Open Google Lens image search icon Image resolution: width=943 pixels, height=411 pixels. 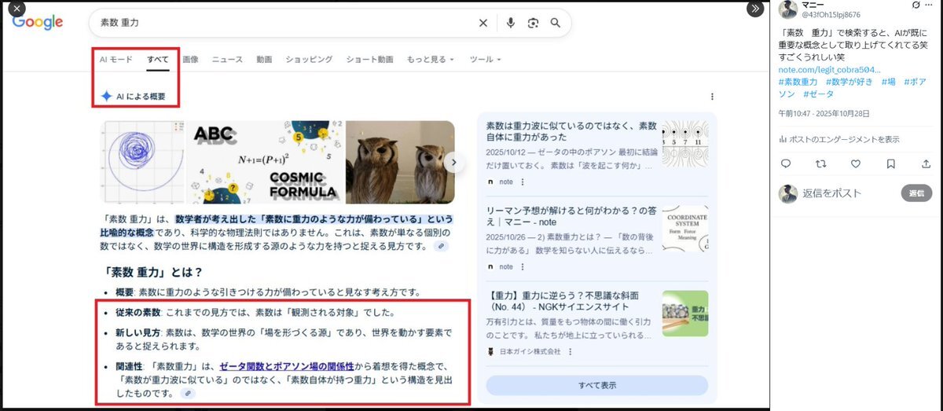pos(533,23)
